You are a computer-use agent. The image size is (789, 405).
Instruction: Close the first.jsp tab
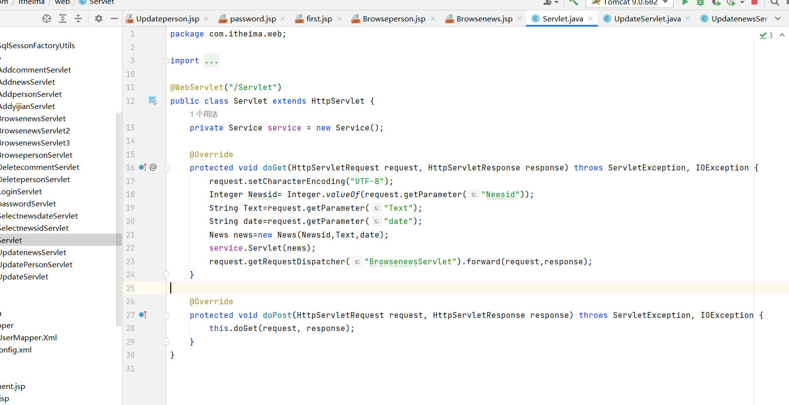[340, 18]
